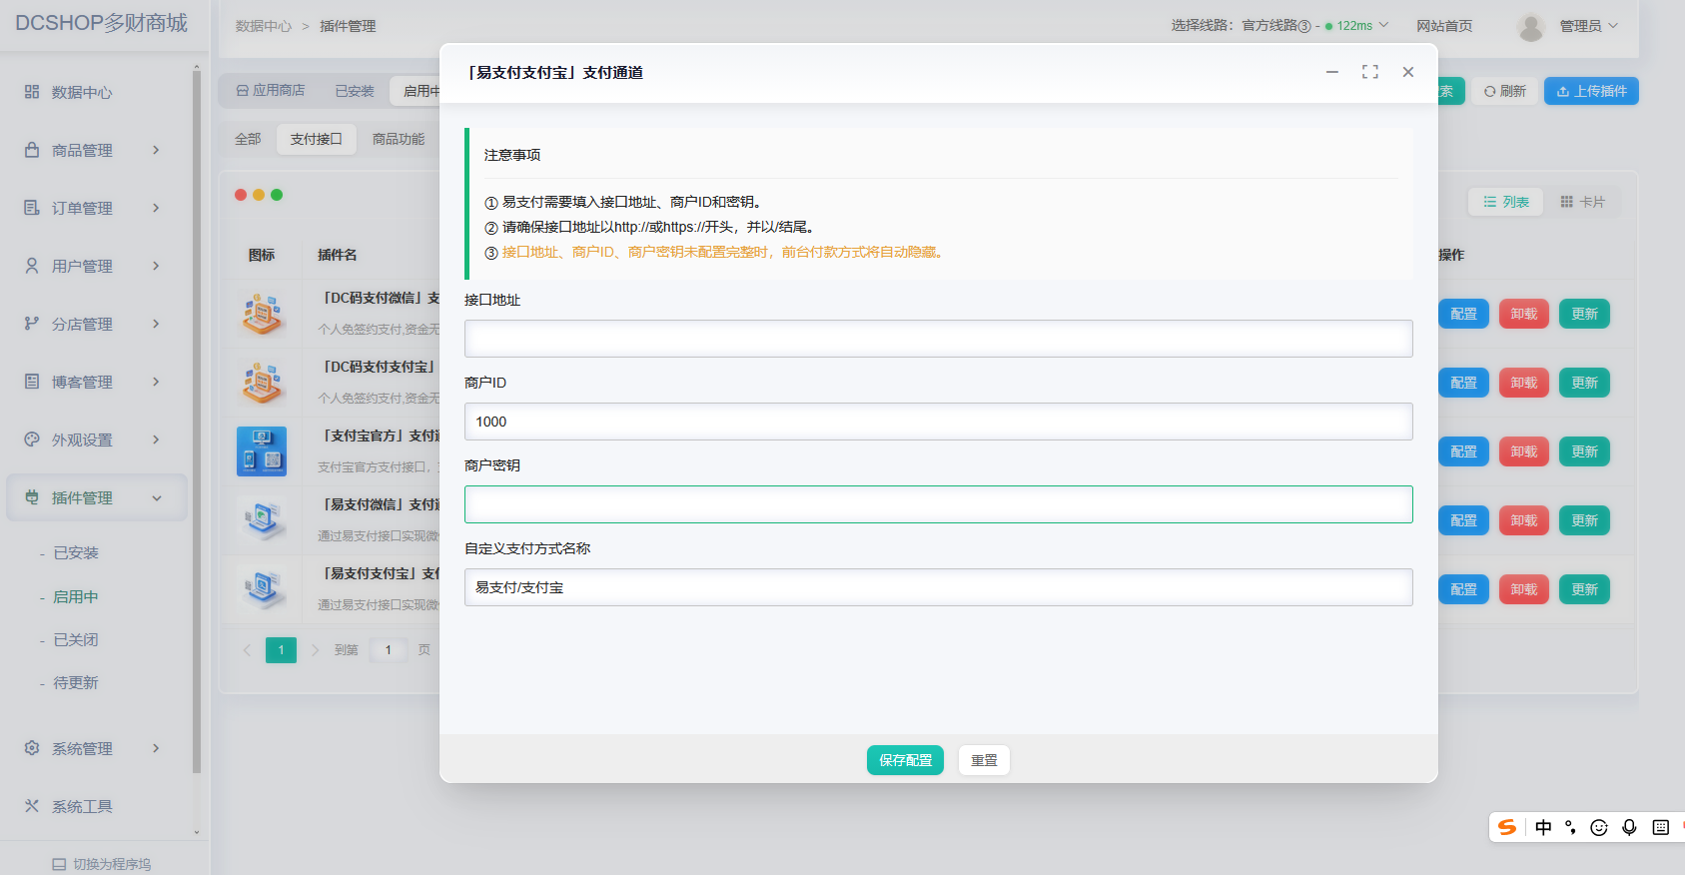Click 卸载 for 支付宝官方 row
This screenshot has width=1685, height=875.
1524,451
